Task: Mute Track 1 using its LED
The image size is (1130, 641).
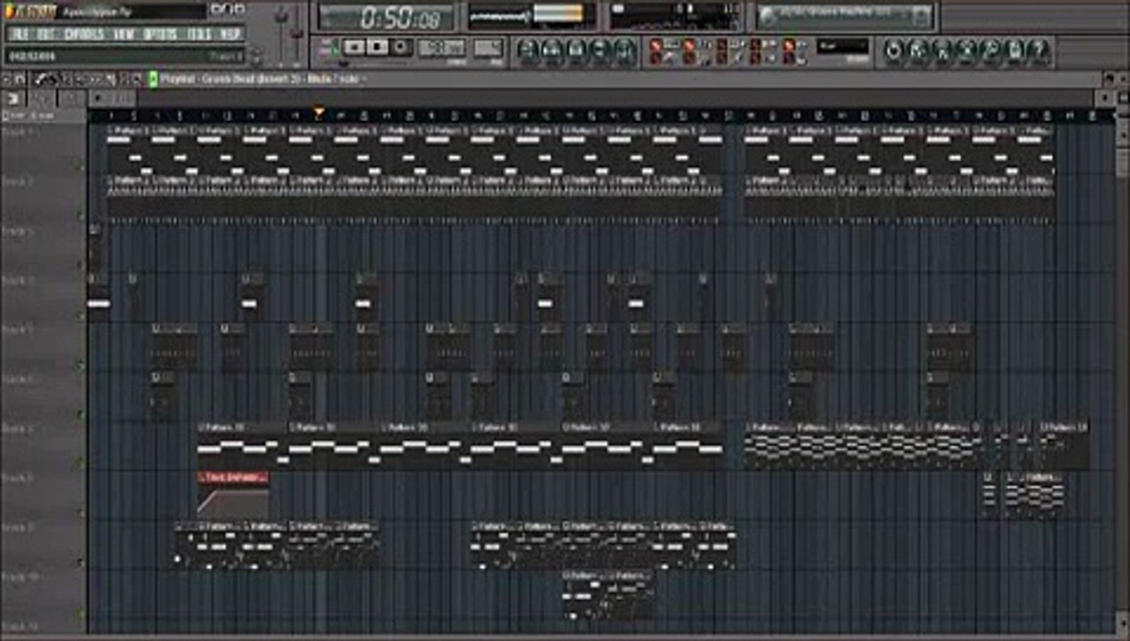Action: [x=81, y=165]
